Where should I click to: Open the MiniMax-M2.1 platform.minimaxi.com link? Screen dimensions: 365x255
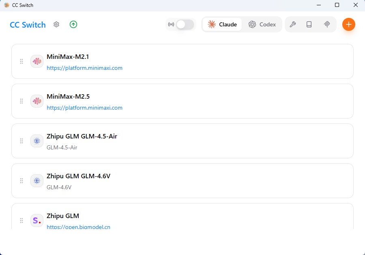[84, 68]
